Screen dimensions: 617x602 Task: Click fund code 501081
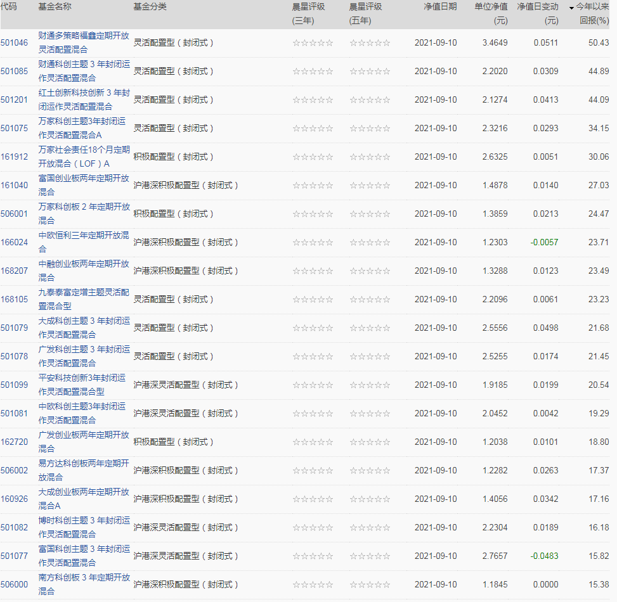point(14,413)
